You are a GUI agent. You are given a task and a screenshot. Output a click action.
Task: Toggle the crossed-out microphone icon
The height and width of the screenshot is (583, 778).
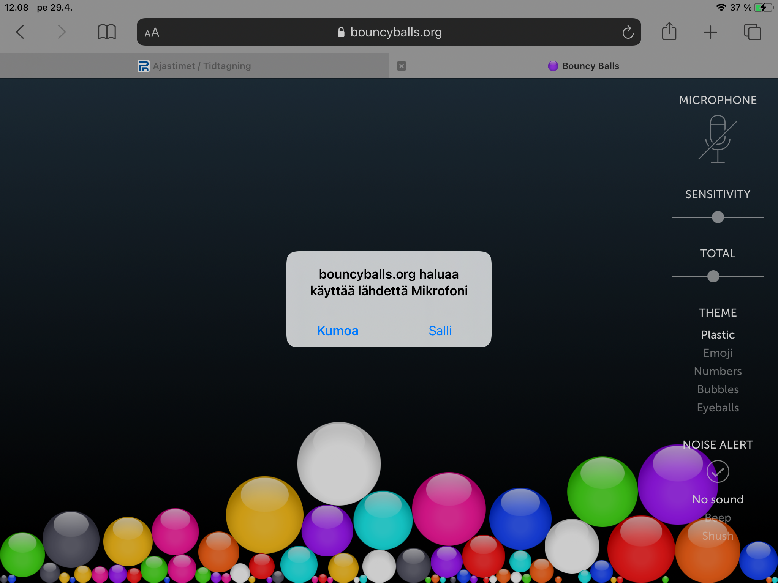[x=718, y=139]
